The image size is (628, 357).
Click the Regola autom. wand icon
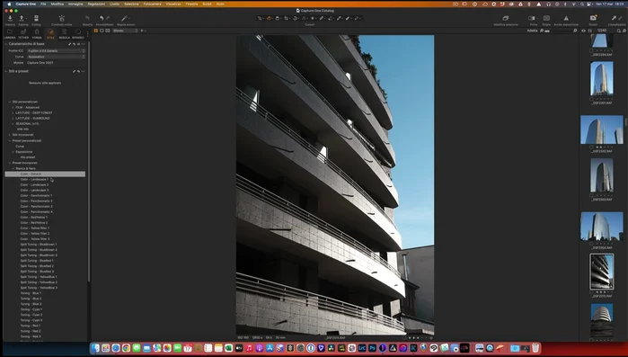click(125, 18)
